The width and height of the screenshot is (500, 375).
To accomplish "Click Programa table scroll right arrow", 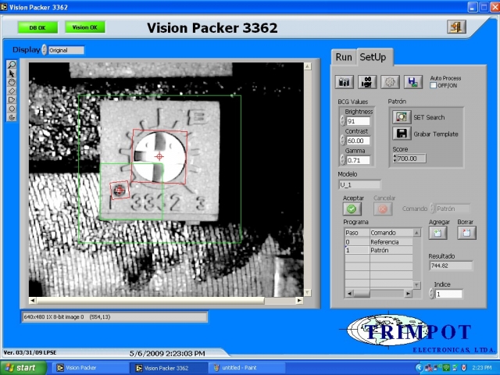I will [x=408, y=294].
